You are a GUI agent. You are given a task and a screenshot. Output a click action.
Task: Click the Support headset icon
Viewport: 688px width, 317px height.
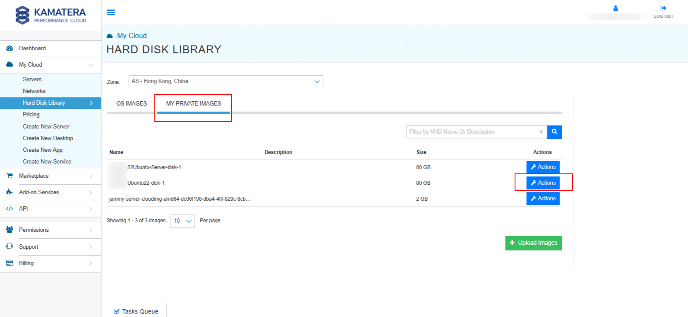(10, 247)
